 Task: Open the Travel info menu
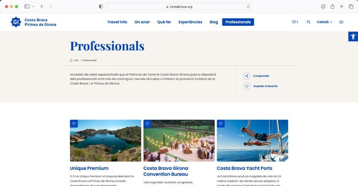pos(117,22)
